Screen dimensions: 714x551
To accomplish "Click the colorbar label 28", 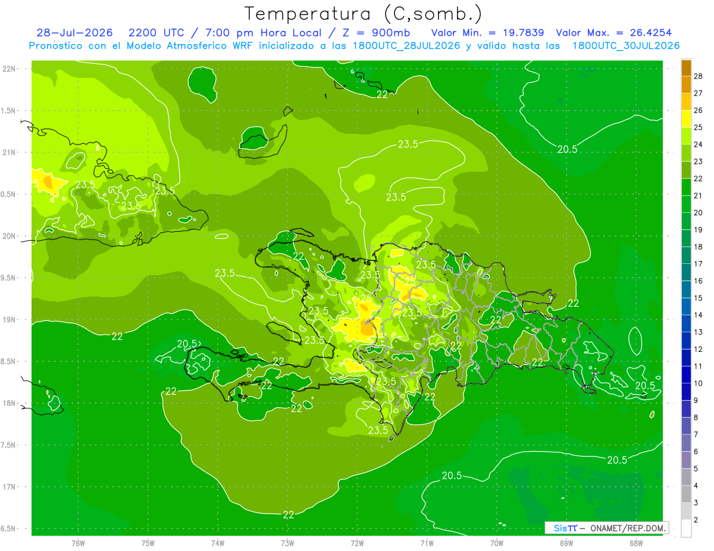I will tap(699, 75).
